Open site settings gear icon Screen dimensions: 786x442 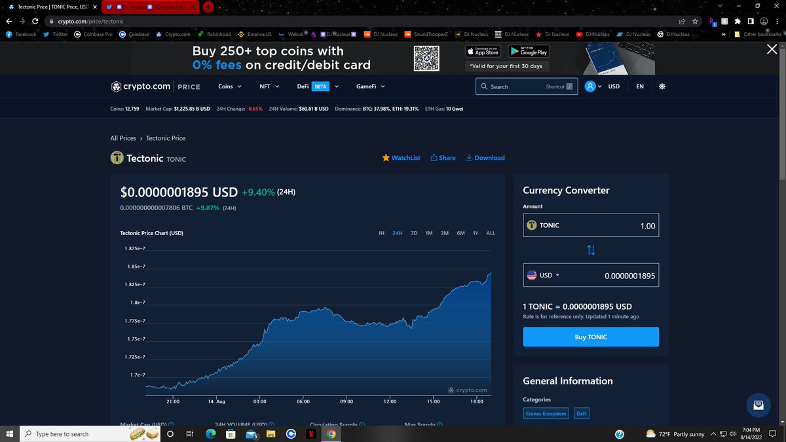(x=662, y=86)
